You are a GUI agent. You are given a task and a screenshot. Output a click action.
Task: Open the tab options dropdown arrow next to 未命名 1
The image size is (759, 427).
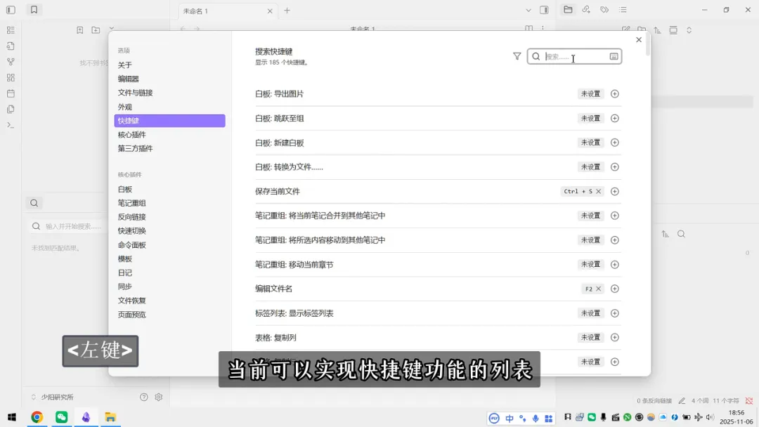pos(529,10)
